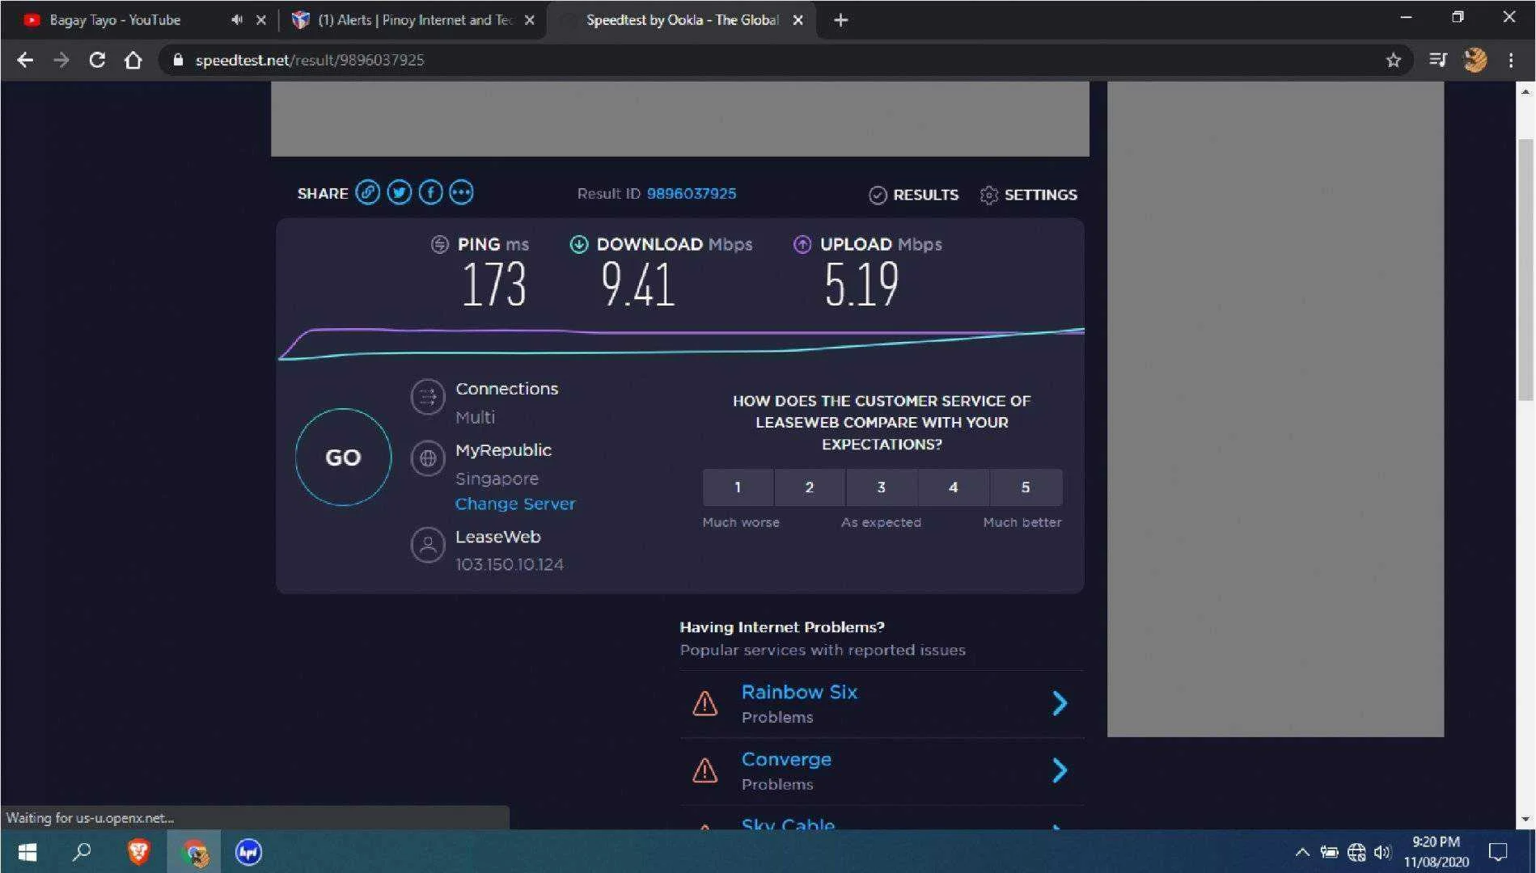Open the browser profile avatar
Screen dimensions: 1536x873
coord(1475,60)
